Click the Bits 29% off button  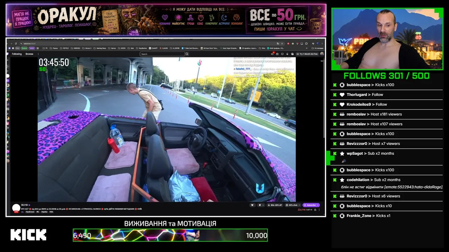(275, 205)
